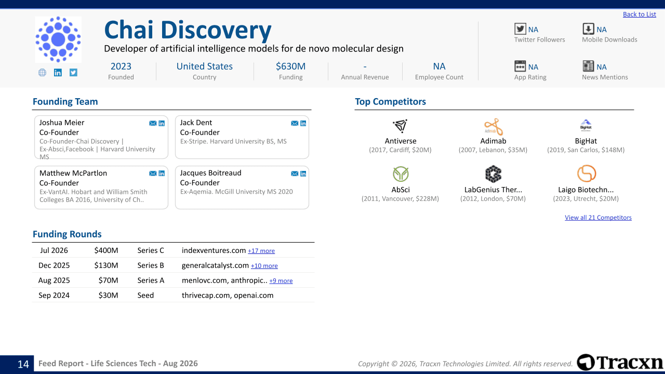Click the Twitter Followers icon
This screenshot has height=374, width=665.
click(520, 29)
